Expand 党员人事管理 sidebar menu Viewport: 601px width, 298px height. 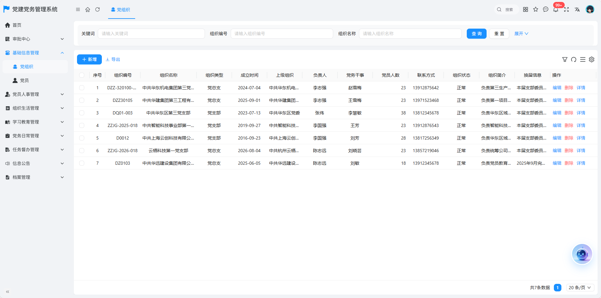(x=35, y=94)
